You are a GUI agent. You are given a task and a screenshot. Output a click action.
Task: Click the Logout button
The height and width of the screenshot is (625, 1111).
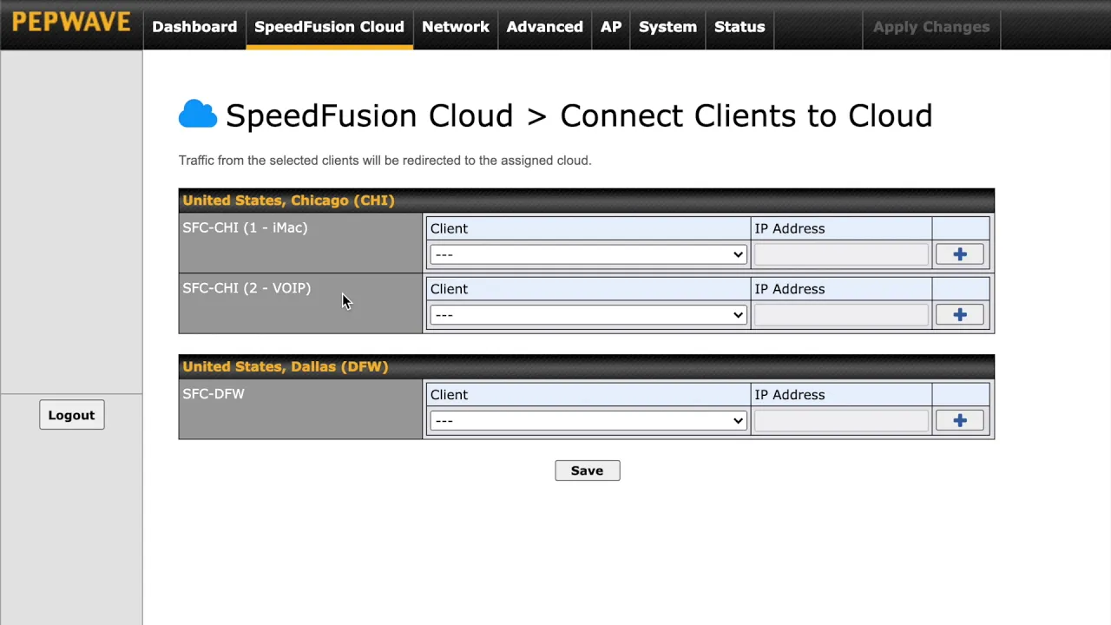click(x=71, y=415)
